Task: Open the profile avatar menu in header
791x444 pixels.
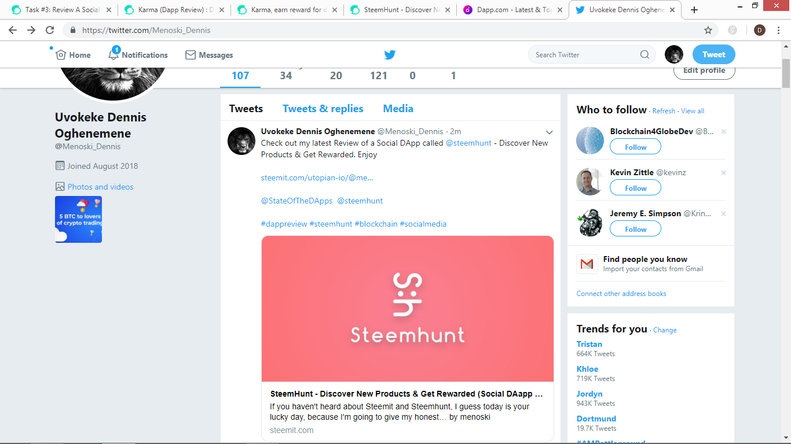Action: coord(673,55)
